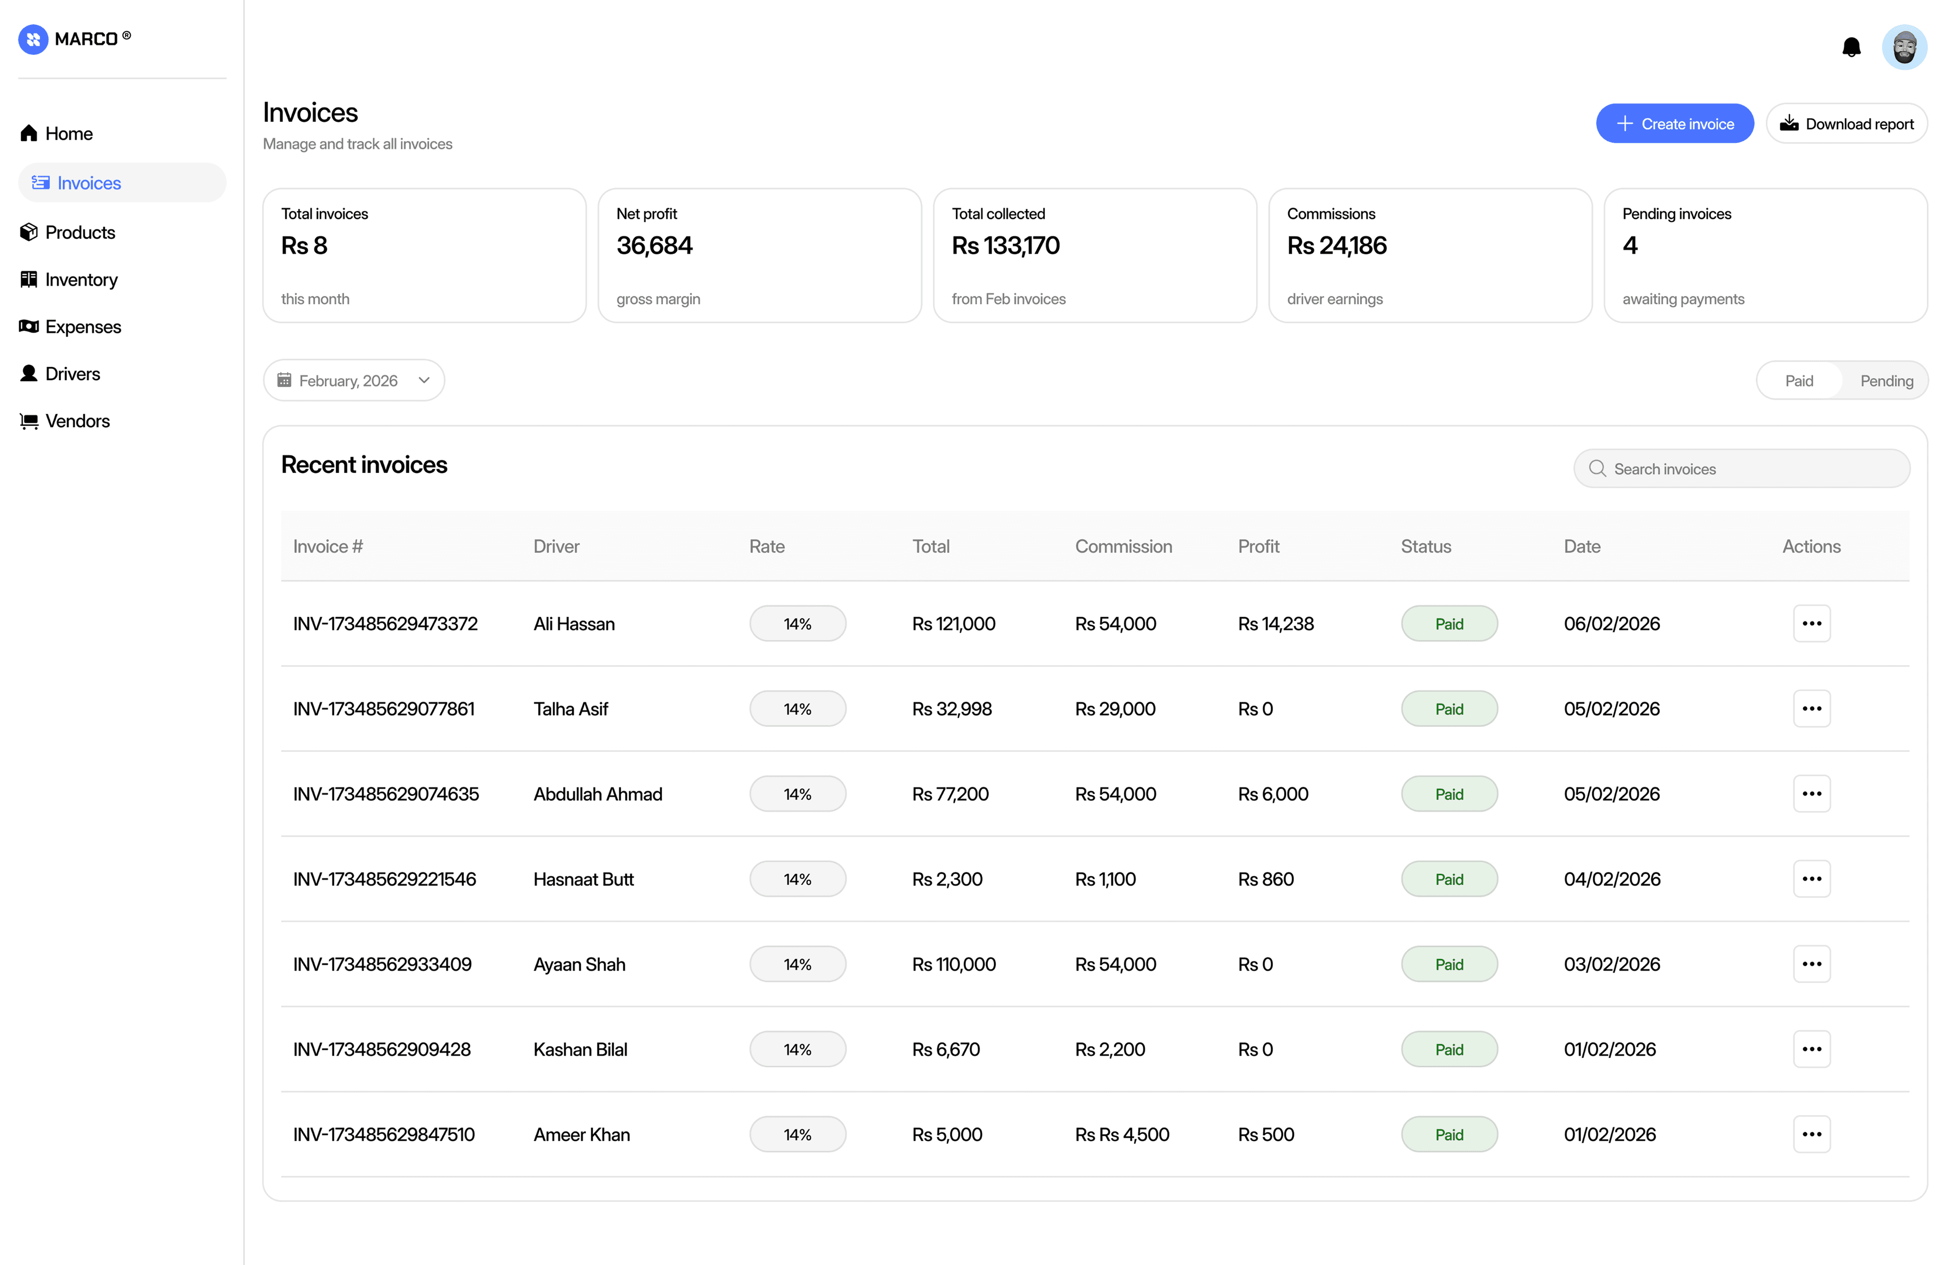Click the Create invoice button
This screenshot has height=1265, width=1946.
[1674, 124]
